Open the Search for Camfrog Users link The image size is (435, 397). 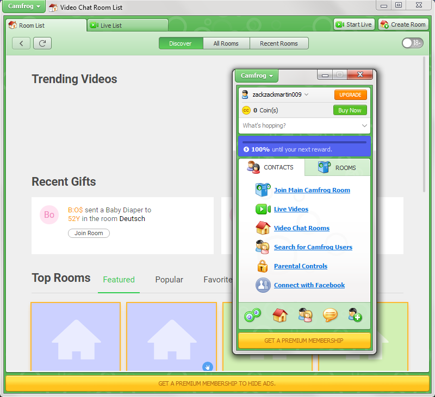pos(313,247)
